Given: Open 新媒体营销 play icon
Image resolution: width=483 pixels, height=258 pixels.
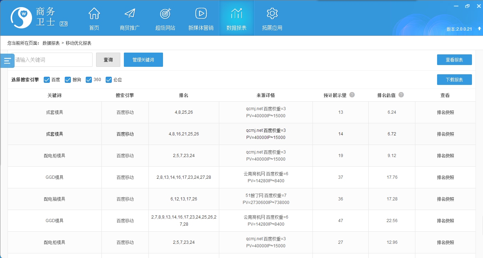Looking at the screenshot, I should (201, 14).
